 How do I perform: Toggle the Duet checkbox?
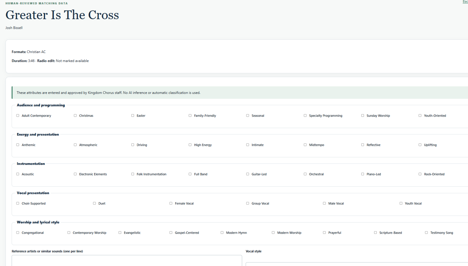[94, 203]
